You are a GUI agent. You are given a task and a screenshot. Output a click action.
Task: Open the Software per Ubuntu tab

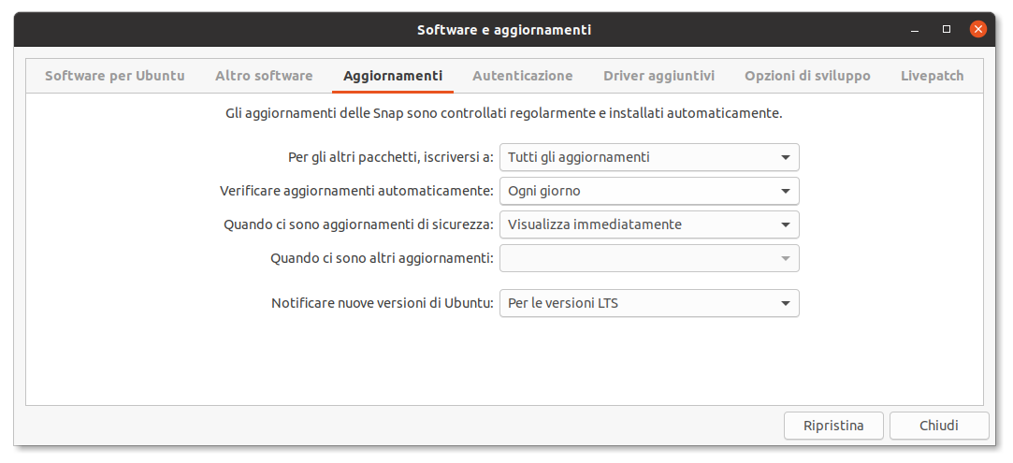tap(115, 76)
